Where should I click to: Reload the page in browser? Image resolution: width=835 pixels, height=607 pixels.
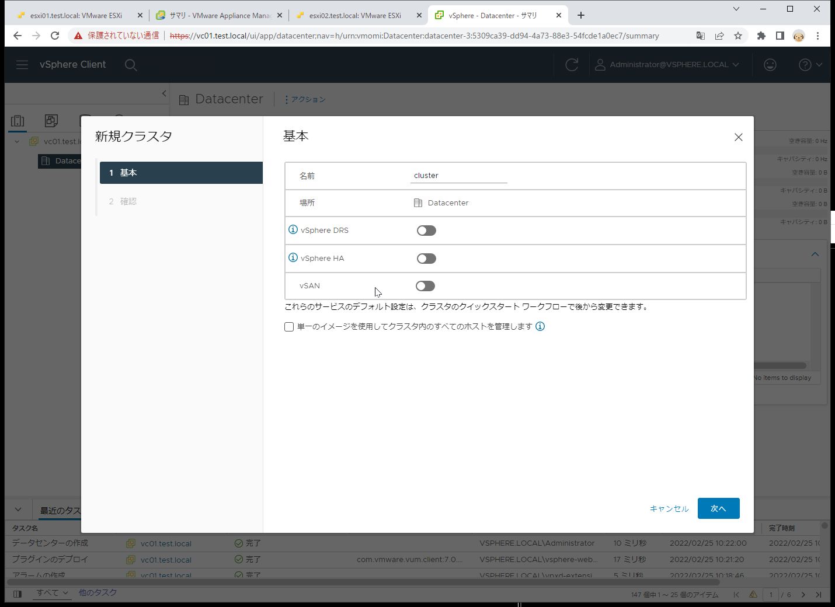tap(55, 36)
